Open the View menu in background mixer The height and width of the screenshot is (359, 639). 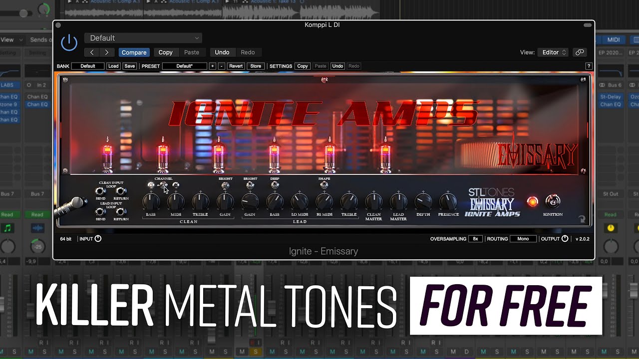point(11,40)
